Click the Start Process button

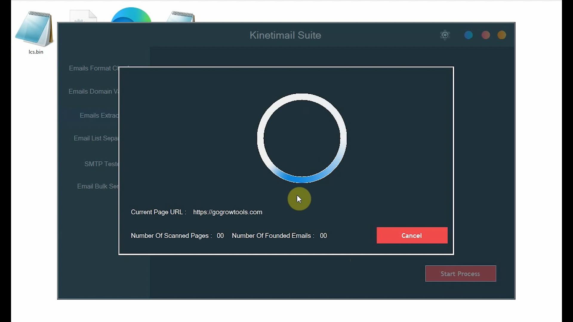tap(460, 274)
